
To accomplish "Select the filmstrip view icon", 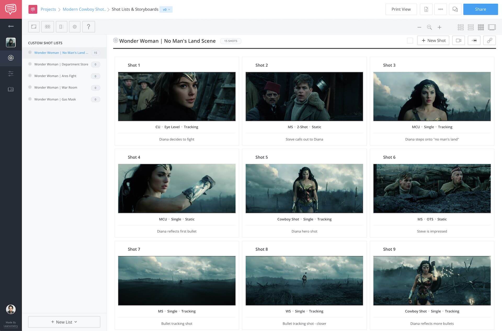I will tap(491, 27).
